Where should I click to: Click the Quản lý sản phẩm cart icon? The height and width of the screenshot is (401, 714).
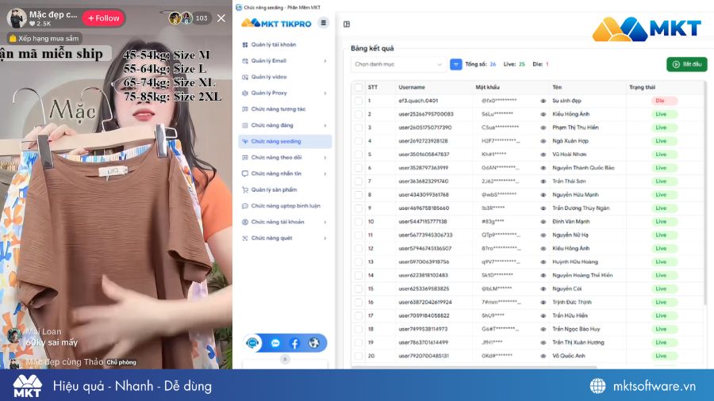245,189
